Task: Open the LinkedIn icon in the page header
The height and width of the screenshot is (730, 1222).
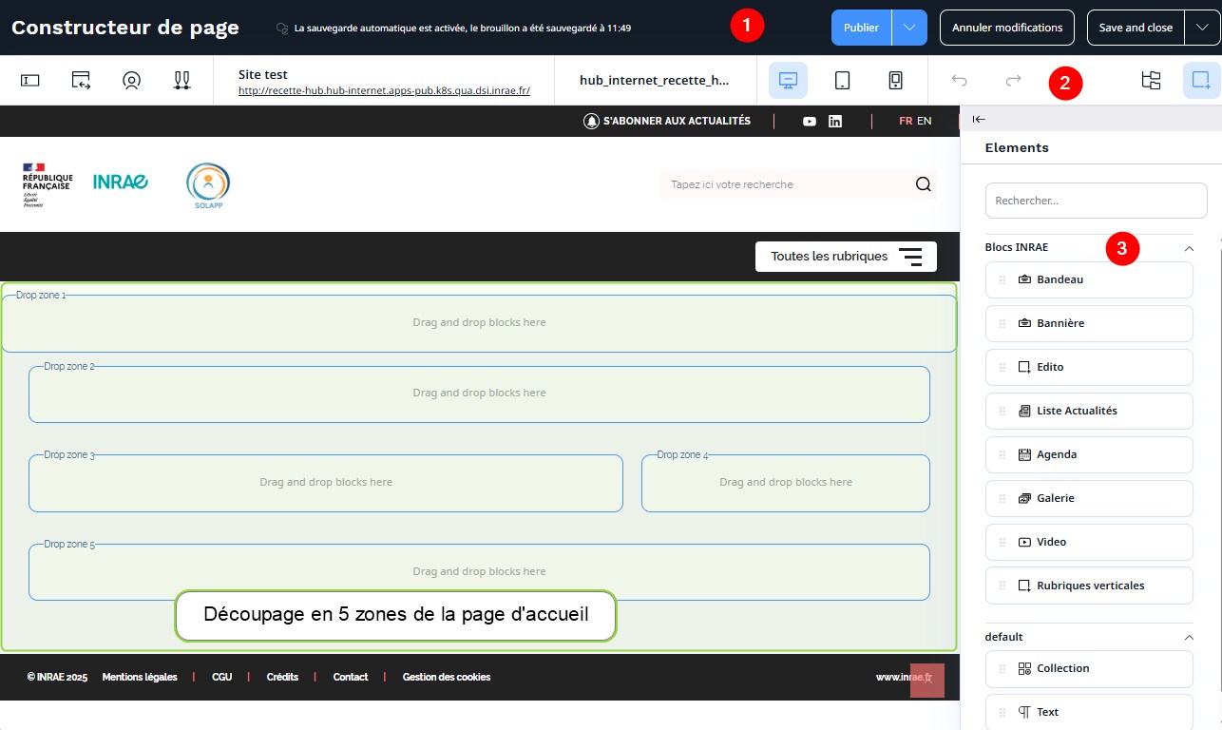Action: tap(834, 121)
